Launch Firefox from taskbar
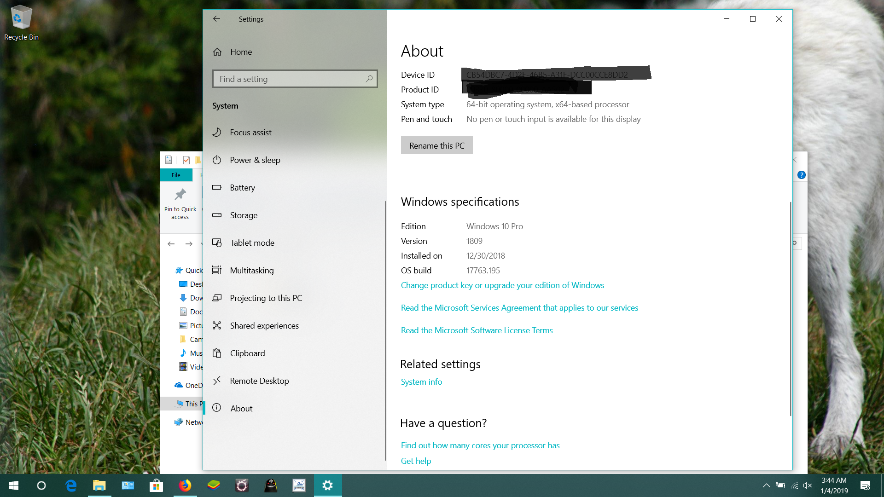 185,485
